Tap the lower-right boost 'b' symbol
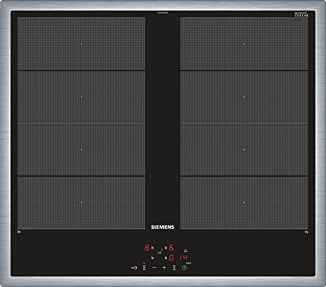This screenshot has width=326, height=287. tap(166, 258)
